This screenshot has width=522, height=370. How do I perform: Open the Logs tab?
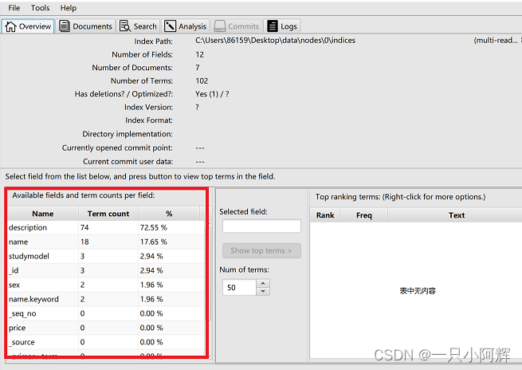[282, 26]
